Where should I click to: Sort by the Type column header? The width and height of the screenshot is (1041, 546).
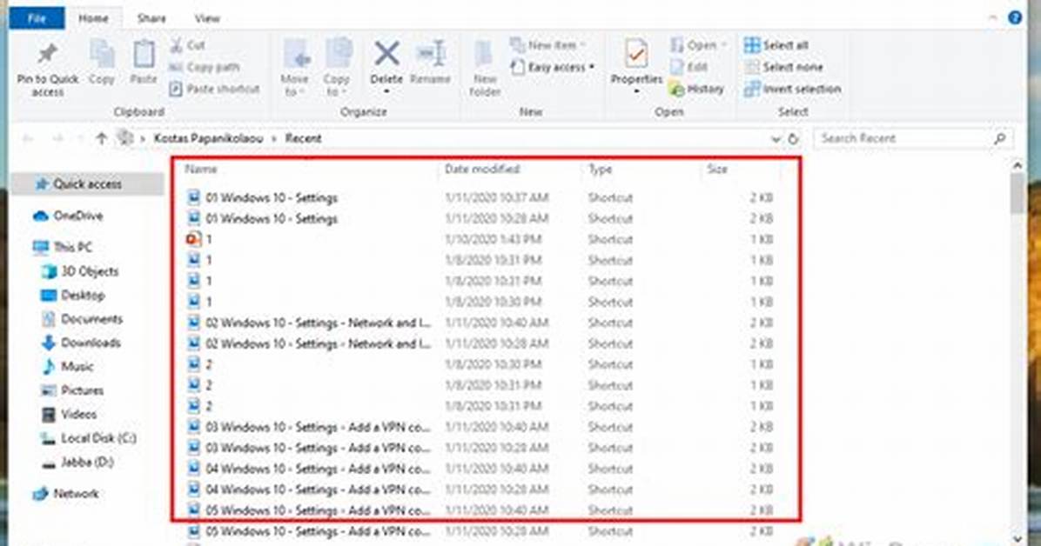pos(601,170)
